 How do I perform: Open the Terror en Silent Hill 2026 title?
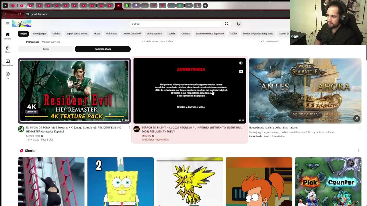[192, 130]
